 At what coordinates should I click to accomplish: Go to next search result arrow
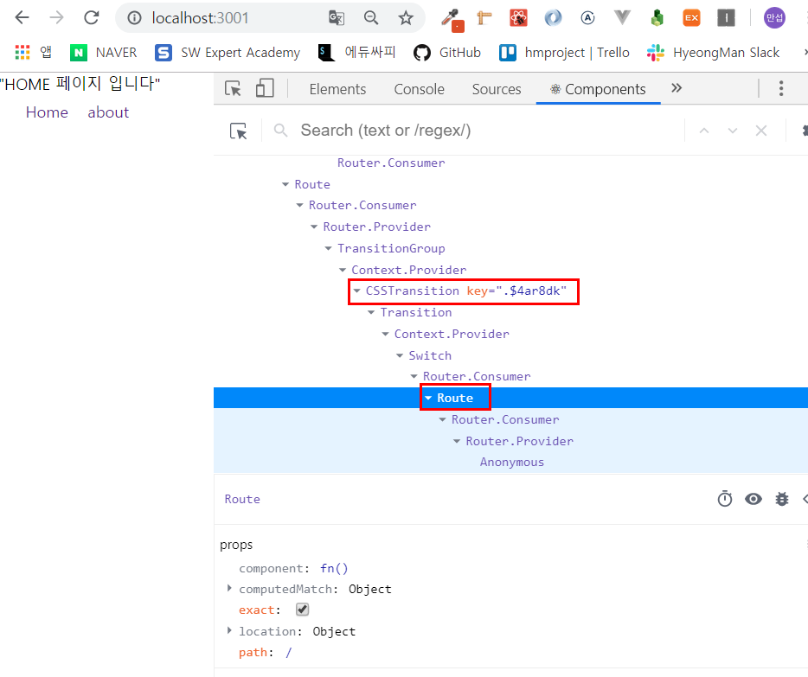click(x=732, y=131)
